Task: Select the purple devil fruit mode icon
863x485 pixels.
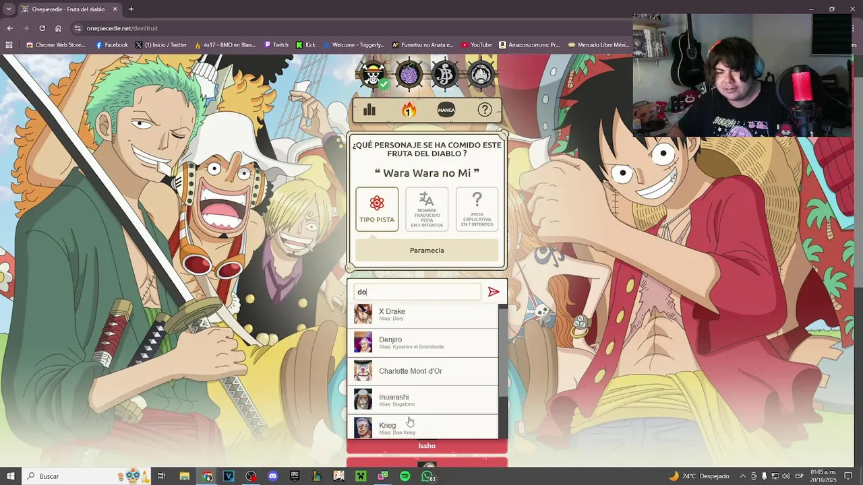Action: (409, 75)
